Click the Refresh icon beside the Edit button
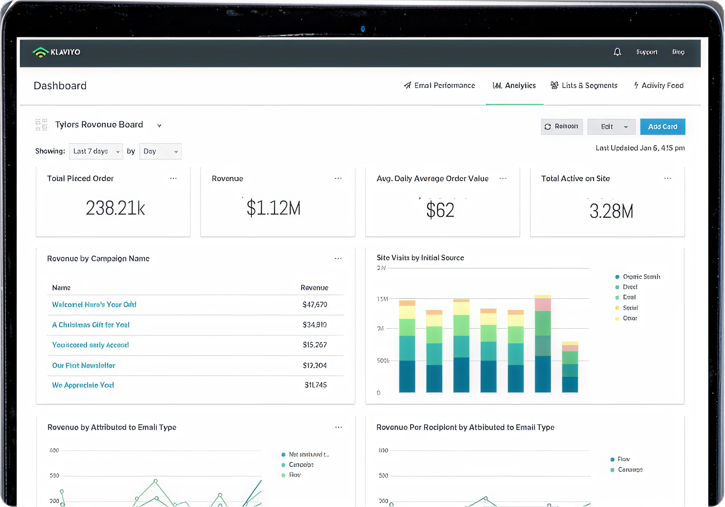 549,126
